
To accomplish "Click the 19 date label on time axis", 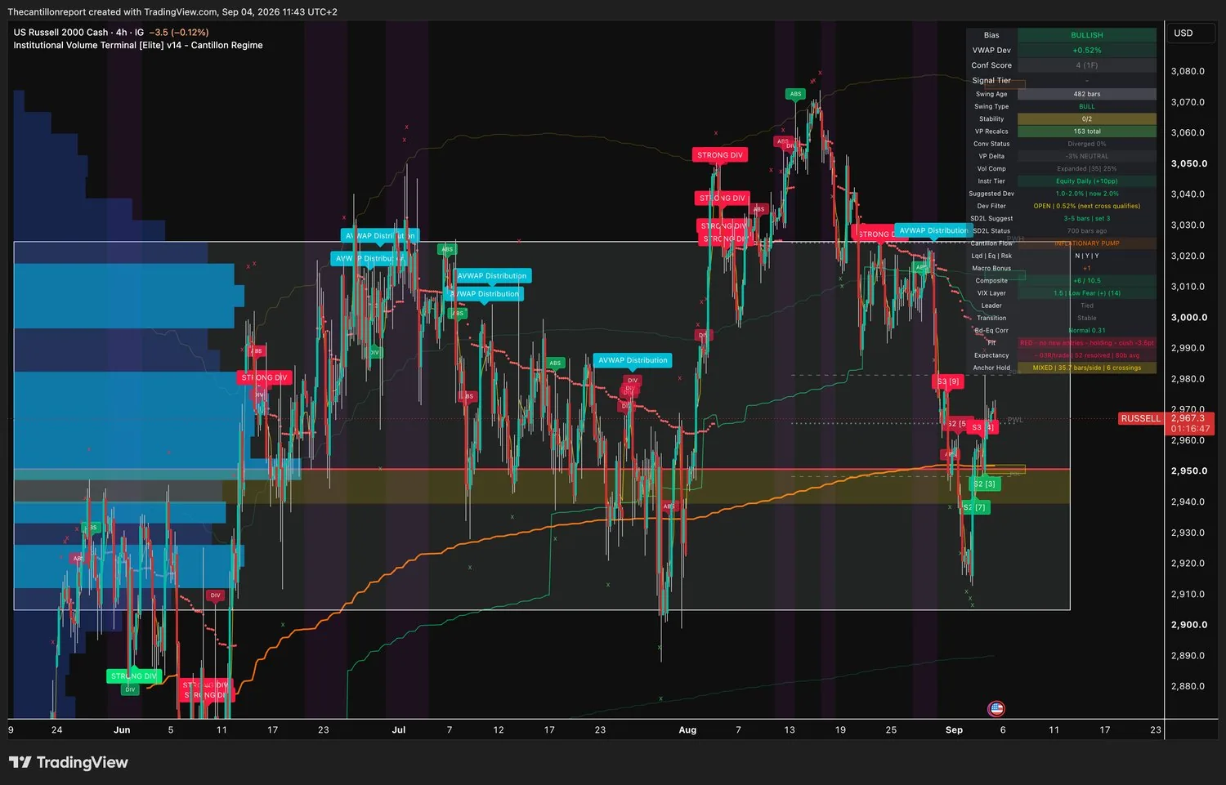I will [840, 730].
